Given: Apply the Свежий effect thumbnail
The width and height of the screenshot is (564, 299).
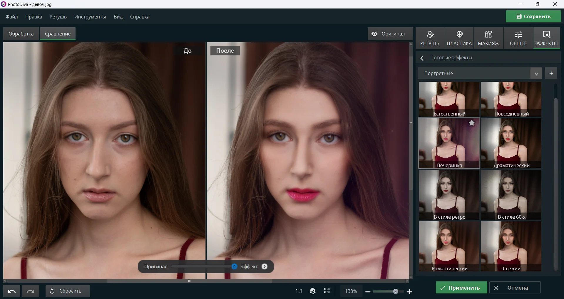Looking at the screenshot, I should point(511,246).
